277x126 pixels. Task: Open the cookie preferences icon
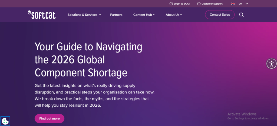click(5, 121)
